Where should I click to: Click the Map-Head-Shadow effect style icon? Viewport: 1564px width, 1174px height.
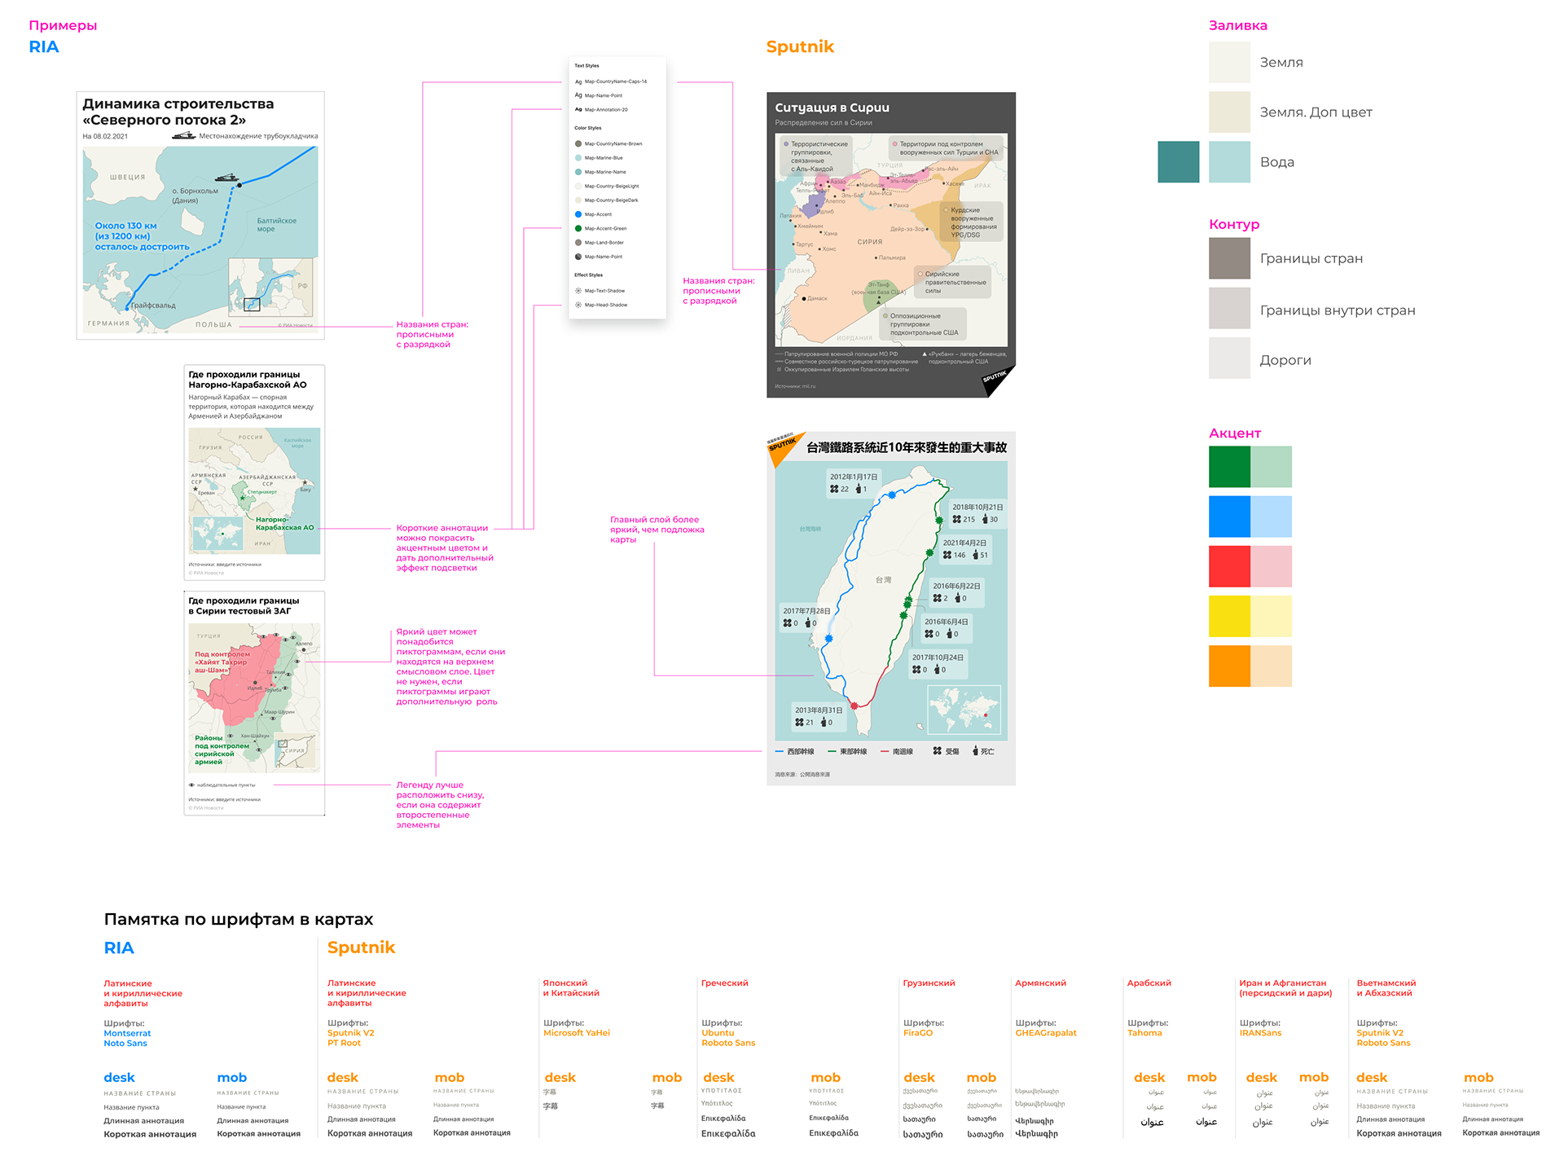pyautogui.click(x=578, y=305)
